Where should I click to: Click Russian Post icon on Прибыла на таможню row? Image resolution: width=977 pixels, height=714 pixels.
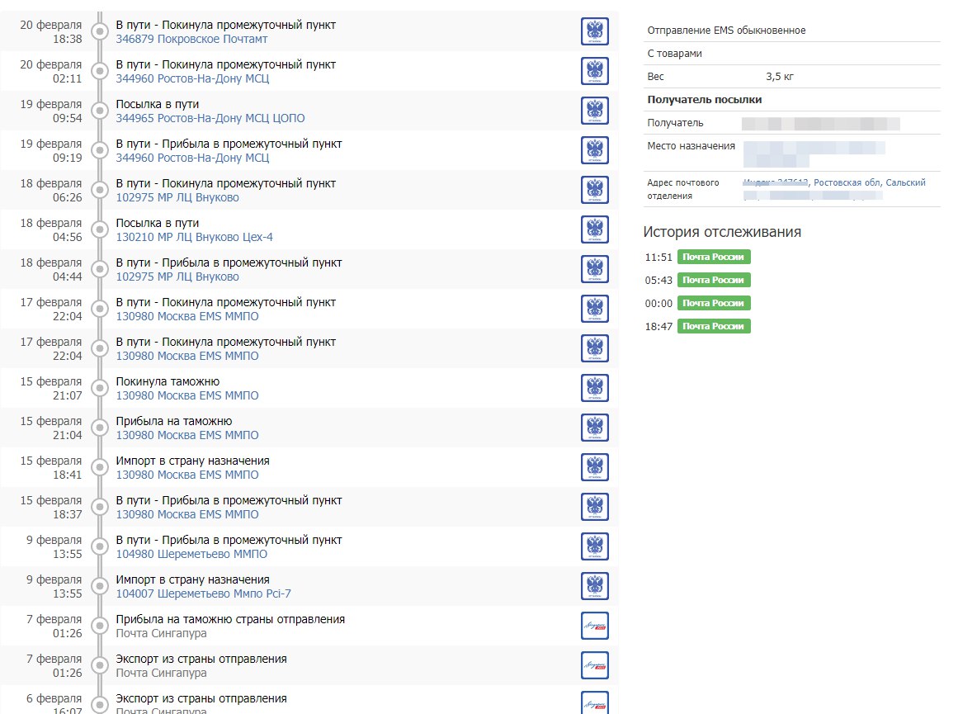pyautogui.click(x=594, y=428)
